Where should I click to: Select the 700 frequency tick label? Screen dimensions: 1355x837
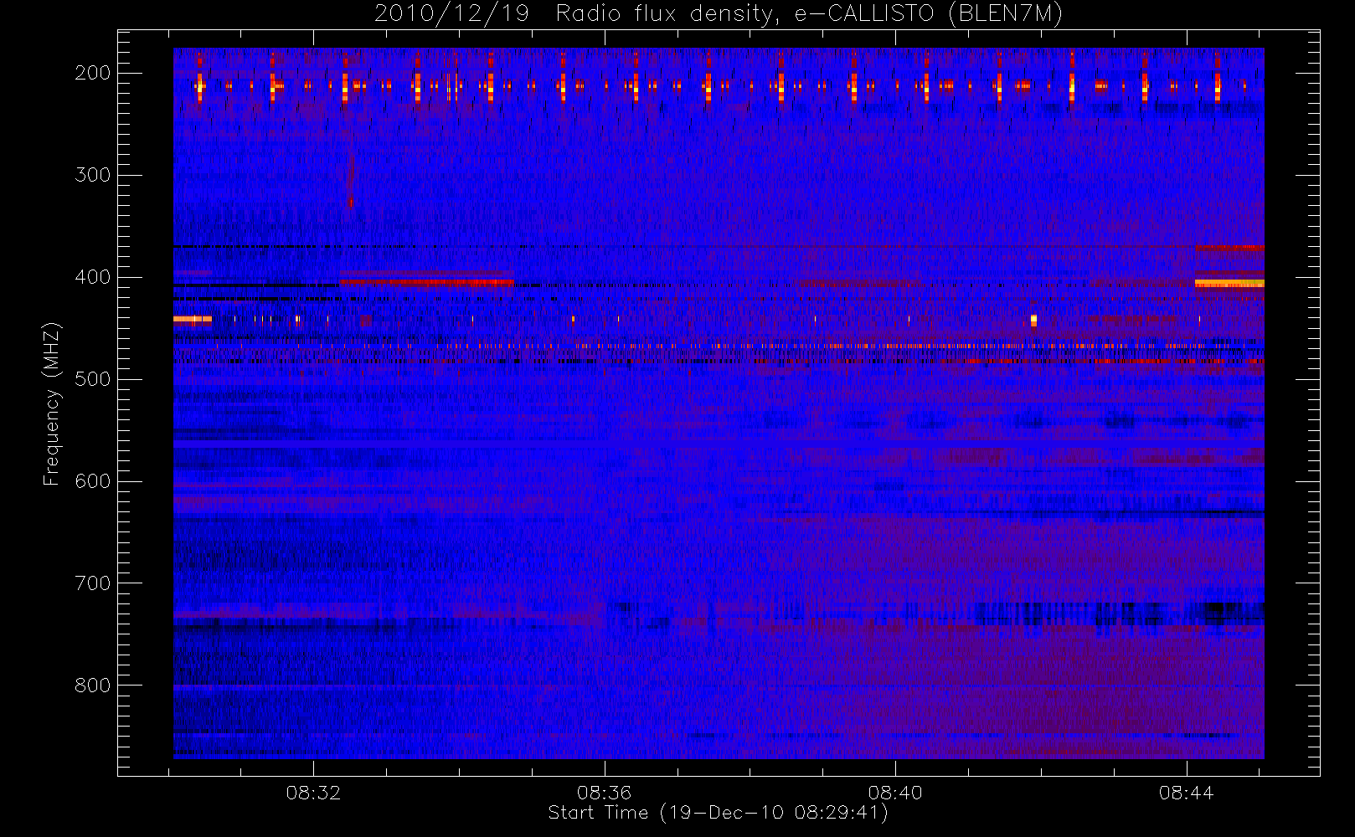click(93, 583)
